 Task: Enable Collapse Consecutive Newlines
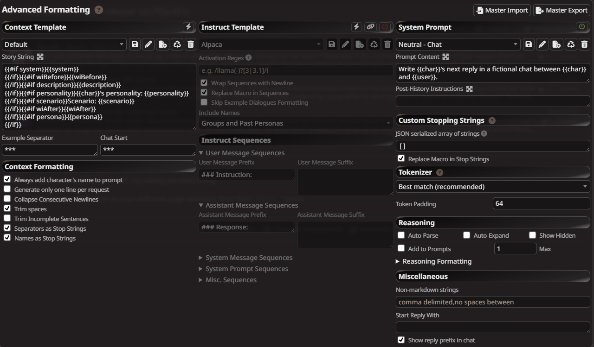pyautogui.click(x=7, y=199)
